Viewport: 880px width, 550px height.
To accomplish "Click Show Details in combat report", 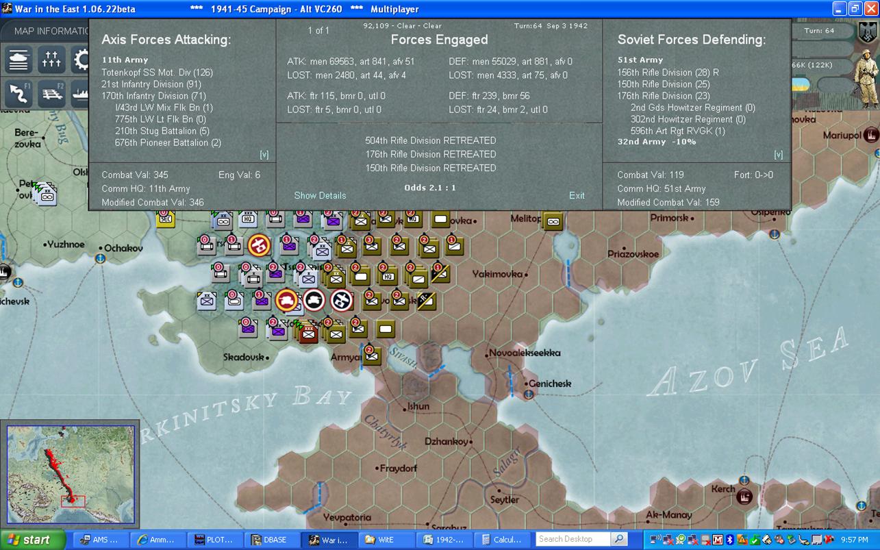I will 320,195.
